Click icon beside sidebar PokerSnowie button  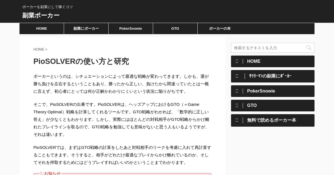[x=237, y=91]
